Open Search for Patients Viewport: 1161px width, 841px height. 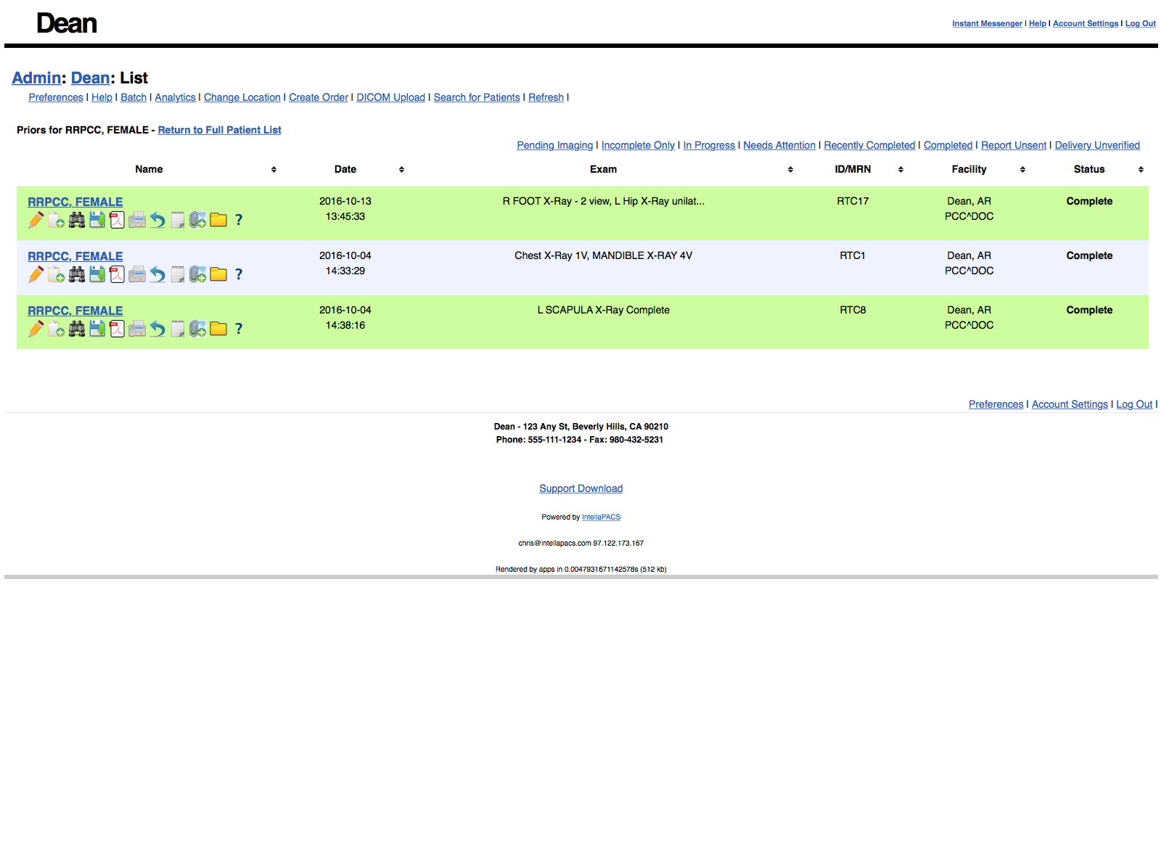pos(477,97)
